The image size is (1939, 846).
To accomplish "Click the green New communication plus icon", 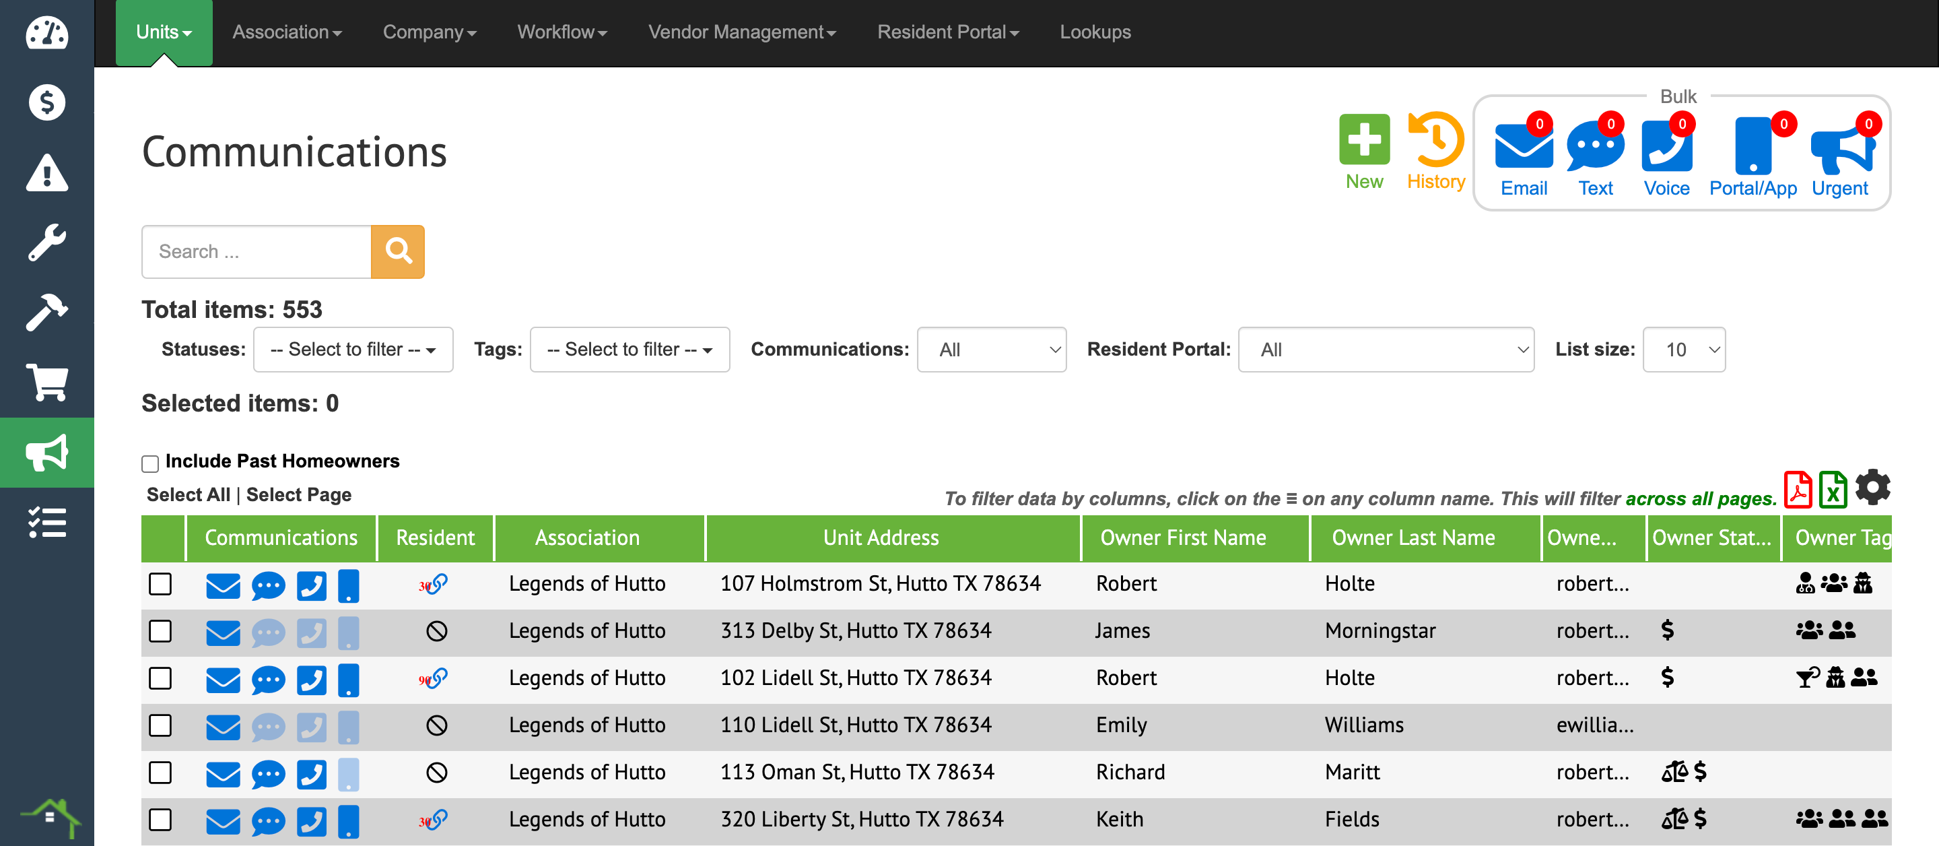I will click(1363, 140).
